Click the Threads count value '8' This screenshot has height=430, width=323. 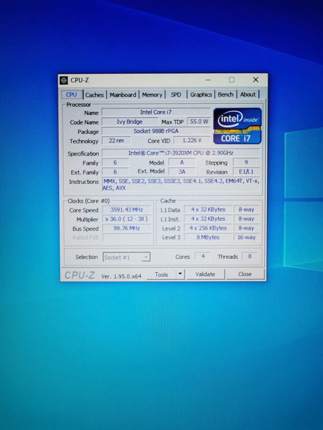click(250, 256)
